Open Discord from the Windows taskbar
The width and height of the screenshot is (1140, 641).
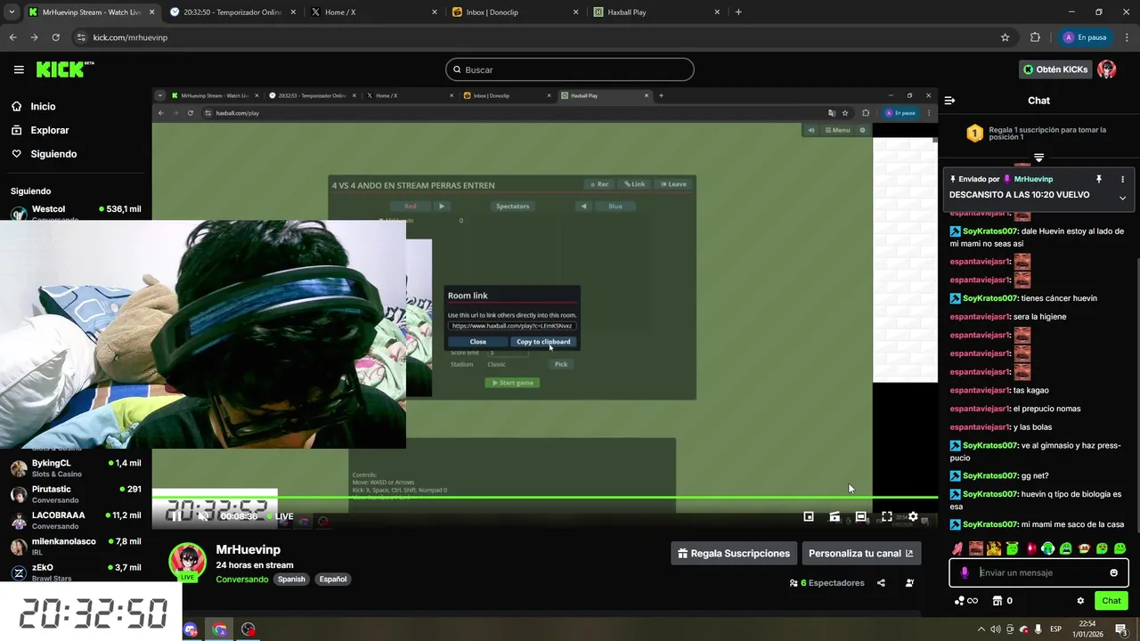click(x=191, y=629)
